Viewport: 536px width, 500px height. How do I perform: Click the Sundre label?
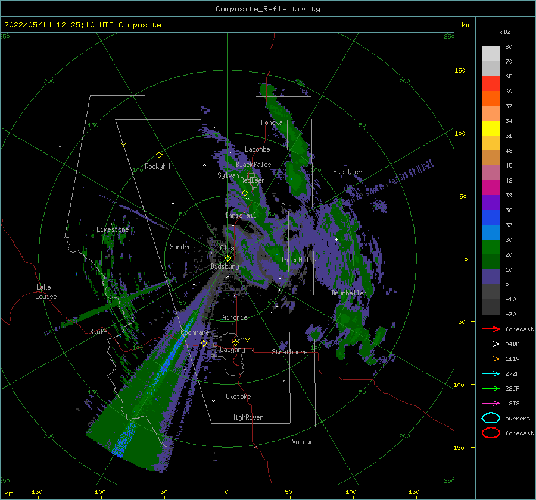[x=180, y=246]
